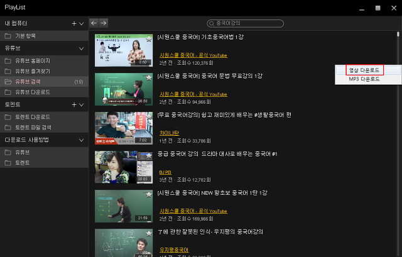Open the 토렌트 다운로드 entry
Screen dimensions: 402x257
point(44,117)
